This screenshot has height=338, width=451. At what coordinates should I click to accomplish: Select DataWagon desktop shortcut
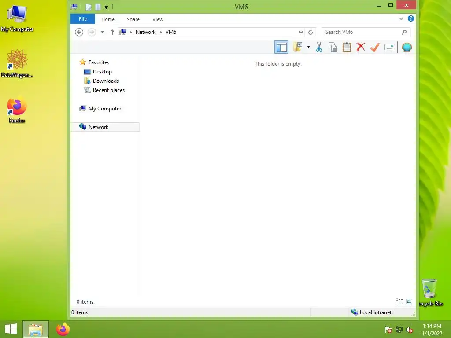pos(17,63)
